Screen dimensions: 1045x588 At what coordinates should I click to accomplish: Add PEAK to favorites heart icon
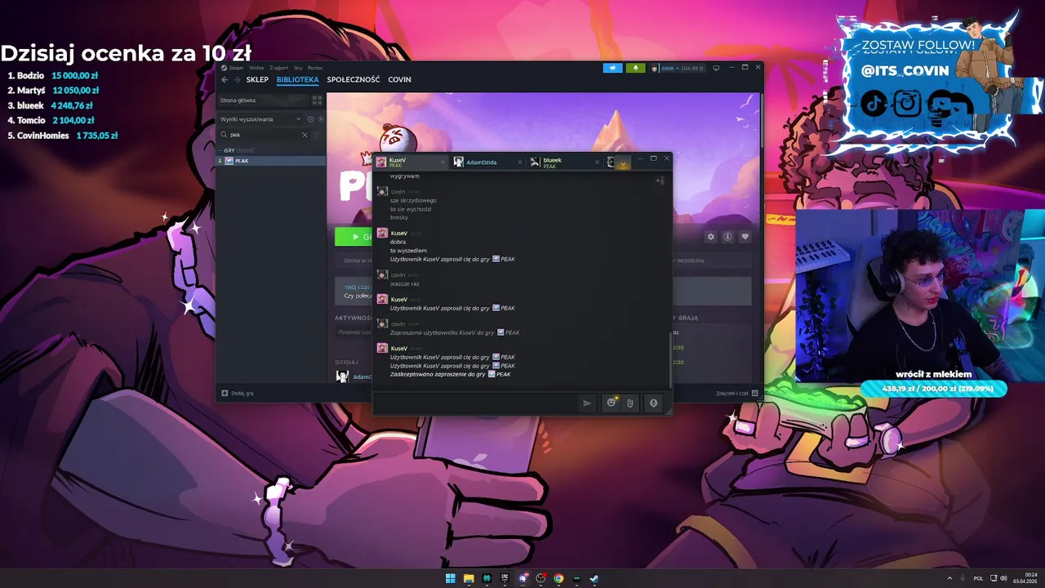click(745, 237)
